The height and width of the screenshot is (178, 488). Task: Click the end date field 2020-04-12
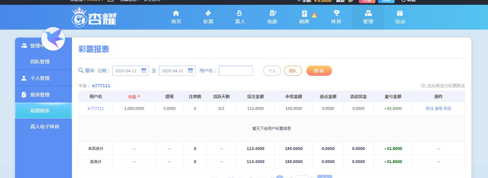(177, 71)
